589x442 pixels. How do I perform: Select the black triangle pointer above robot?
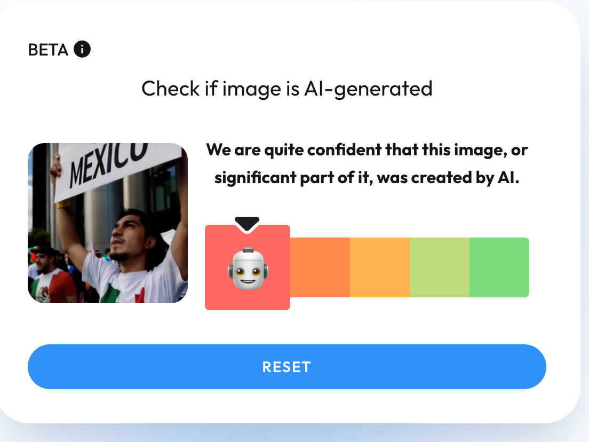click(x=247, y=224)
